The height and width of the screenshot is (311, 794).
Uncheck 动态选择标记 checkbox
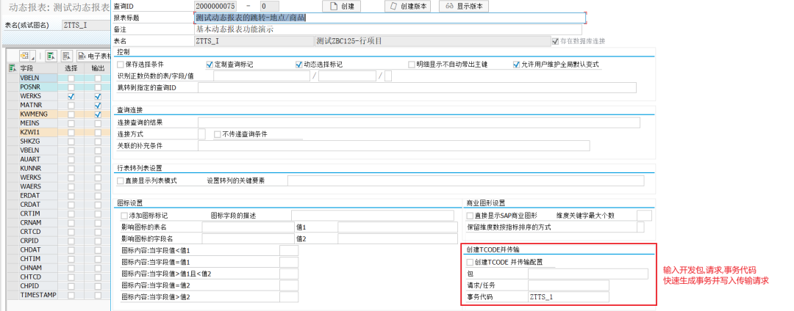(x=298, y=65)
